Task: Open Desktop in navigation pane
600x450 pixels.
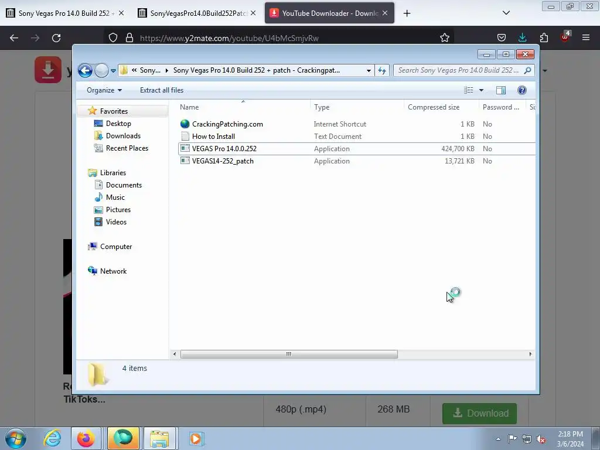Action: [118, 124]
